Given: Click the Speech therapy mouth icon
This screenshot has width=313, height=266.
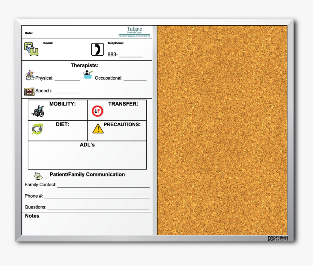Looking at the screenshot, I should pos(29,91).
